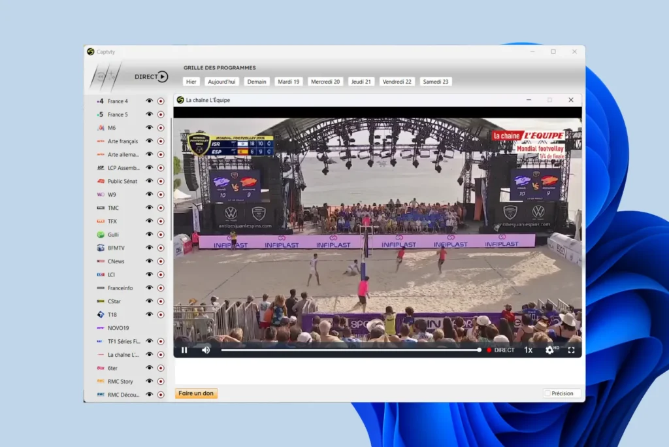
Task: Watch CNews through its eye icon
Action: 149,261
